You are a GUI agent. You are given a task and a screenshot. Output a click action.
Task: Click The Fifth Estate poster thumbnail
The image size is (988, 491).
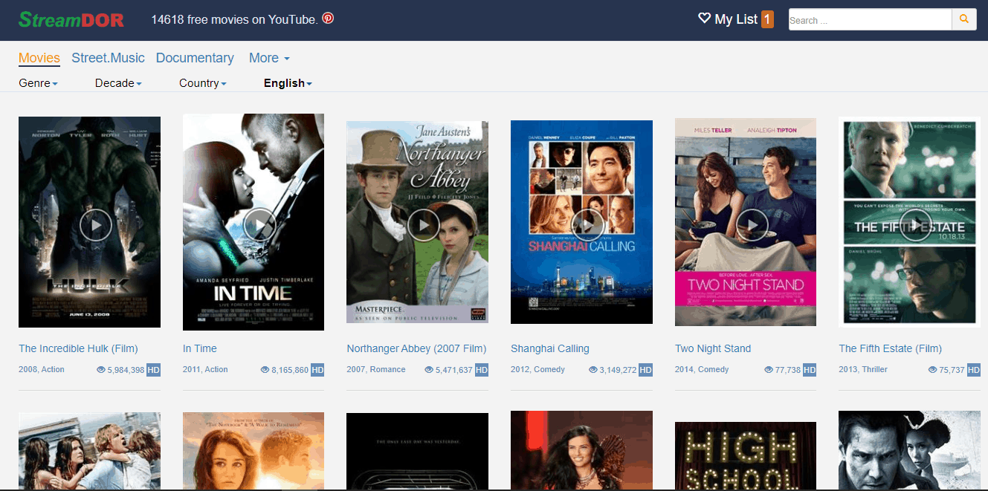(x=909, y=222)
